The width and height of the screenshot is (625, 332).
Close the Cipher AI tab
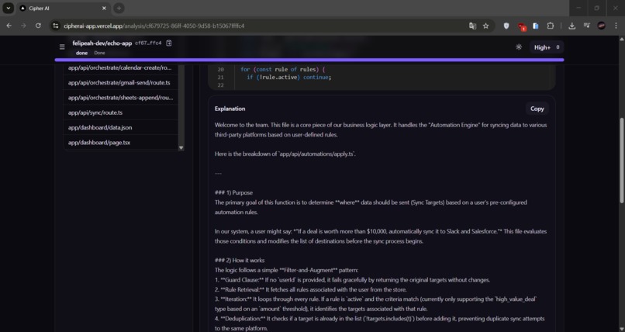(104, 8)
